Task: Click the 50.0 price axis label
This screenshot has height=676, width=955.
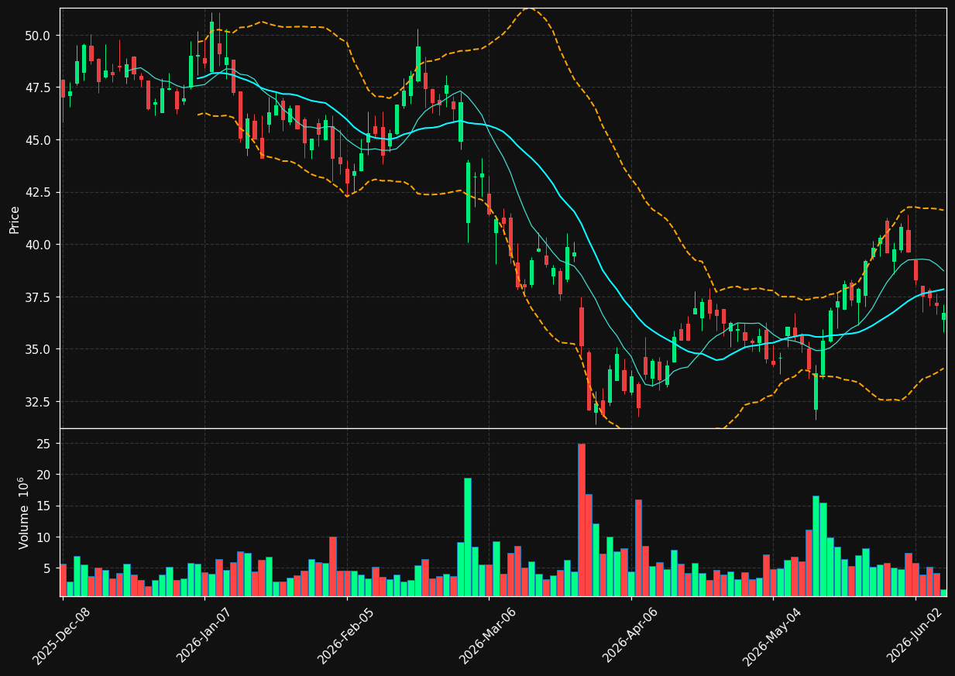Action: 37,36
